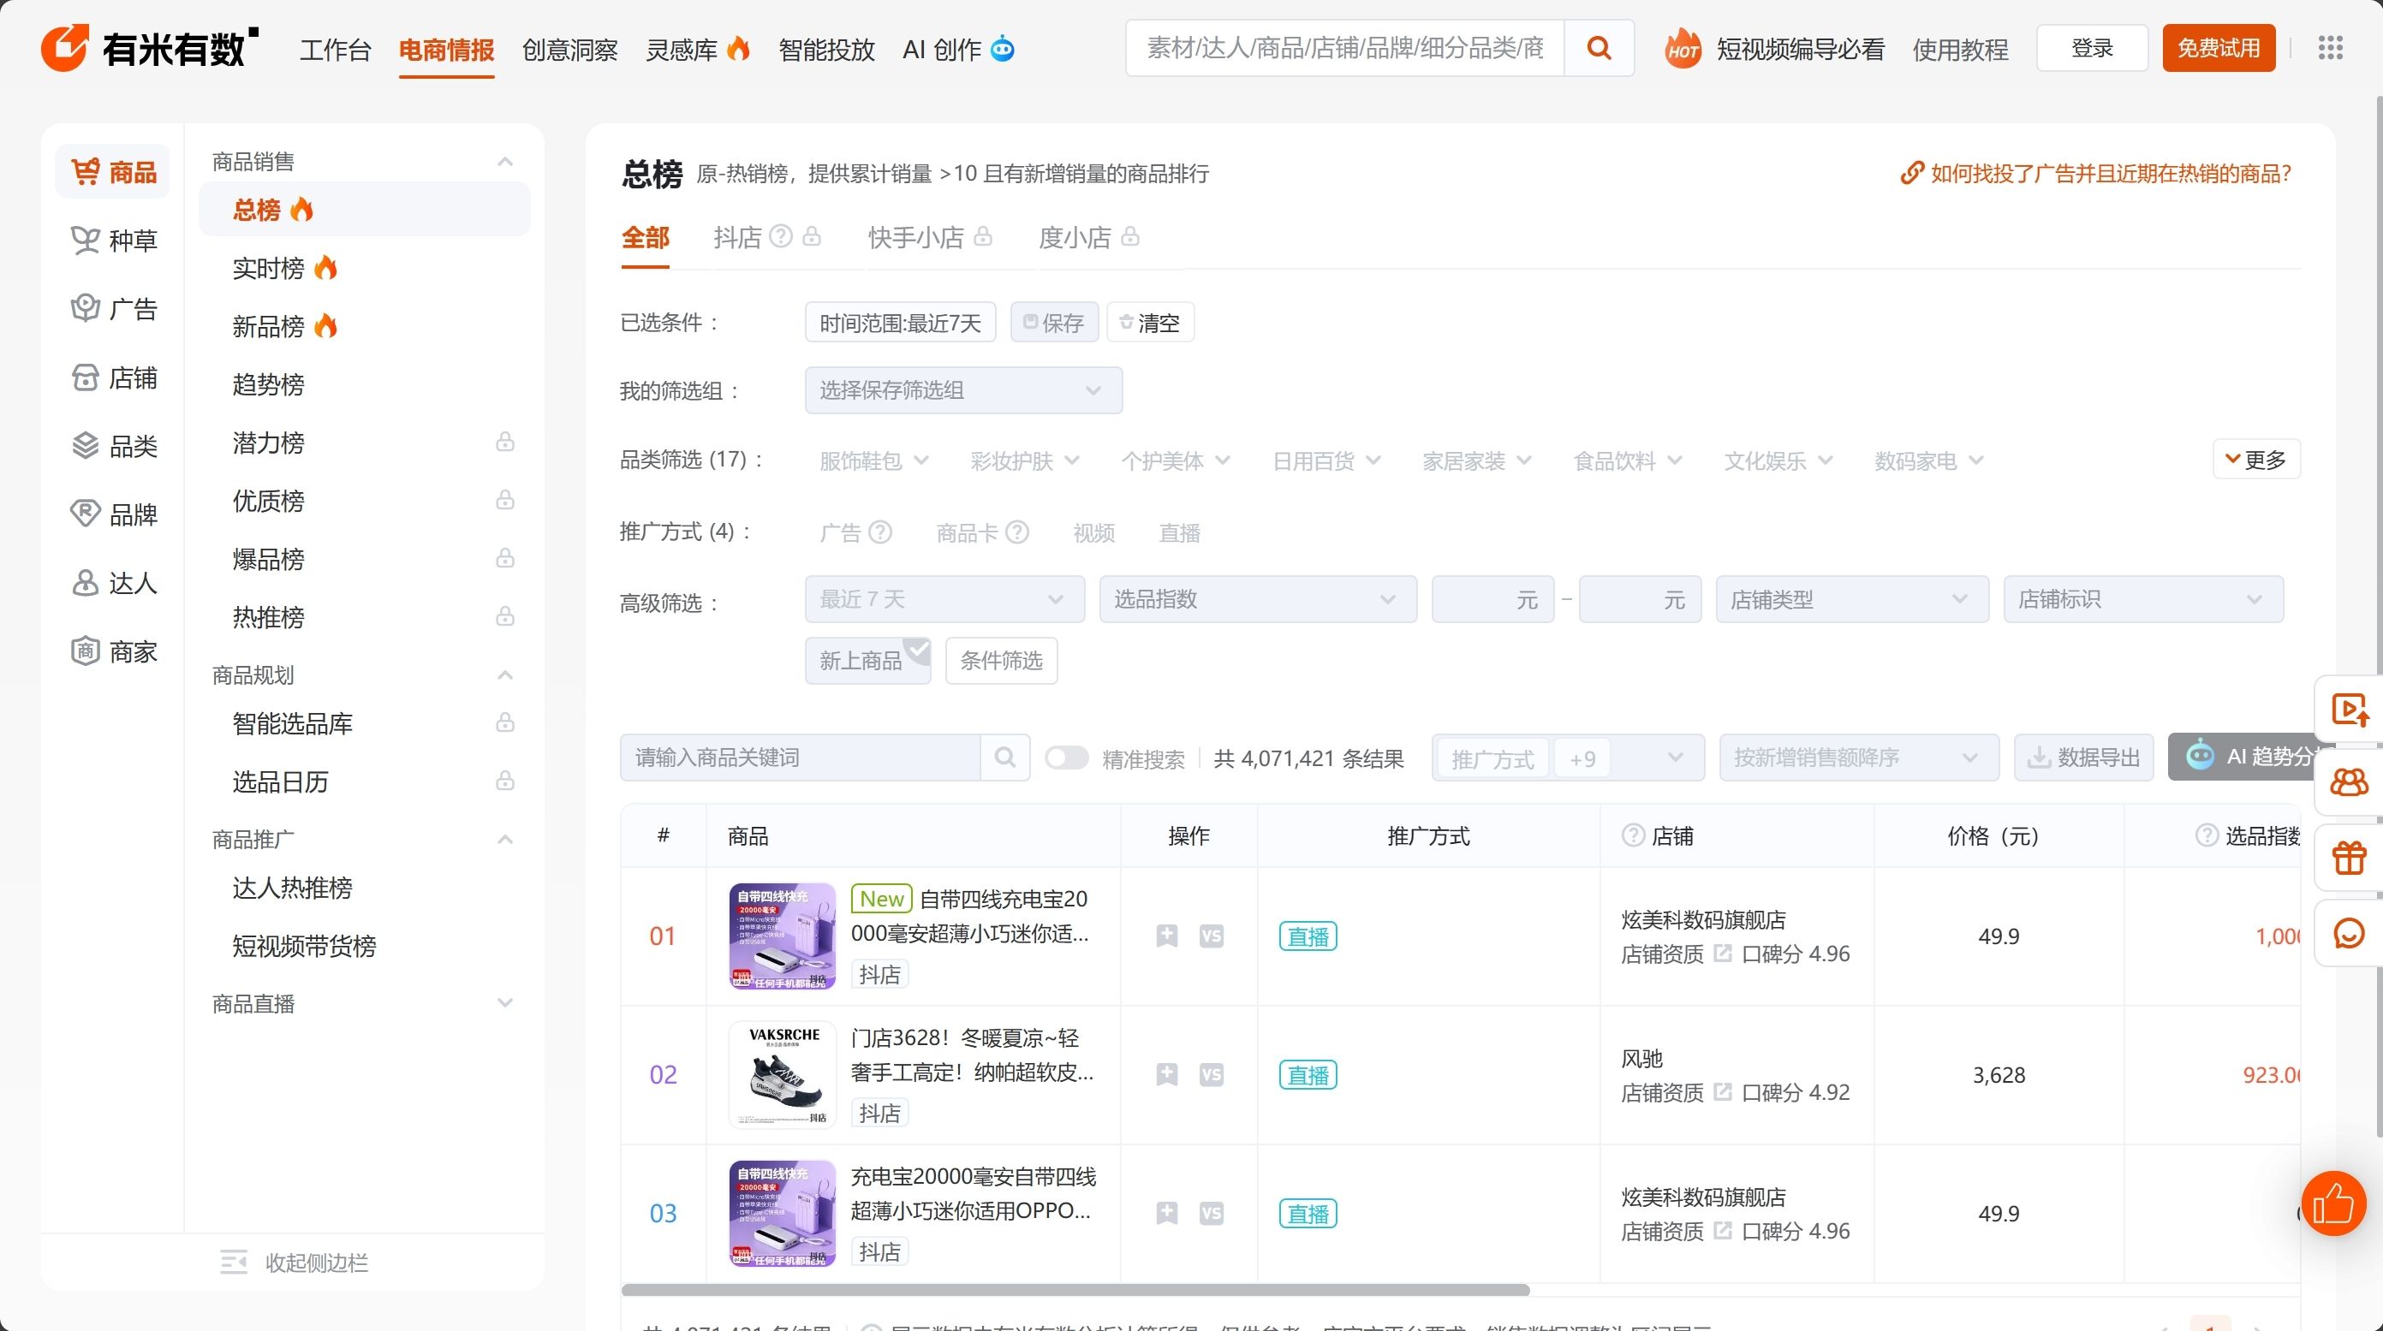Click VS compare icon for product 01
This screenshot has width=2383, height=1331.
[1211, 936]
